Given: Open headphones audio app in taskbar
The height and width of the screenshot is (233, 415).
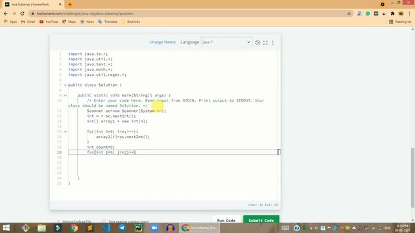Looking at the screenshot, I should [171, 228].
